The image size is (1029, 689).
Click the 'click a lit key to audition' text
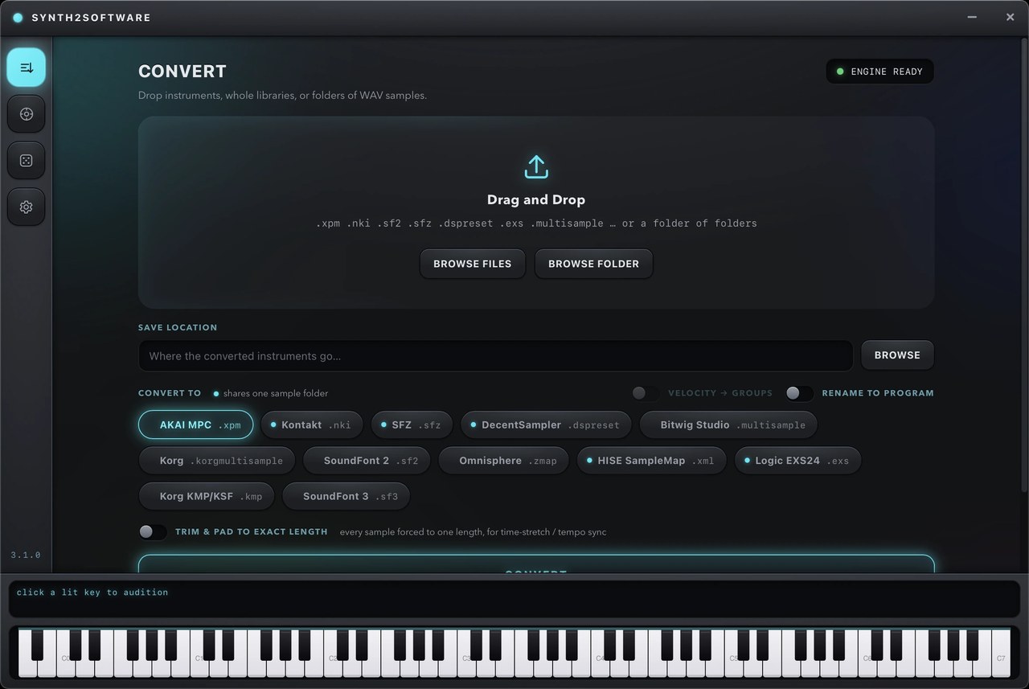pyautogui.click(x=92, y=593)
